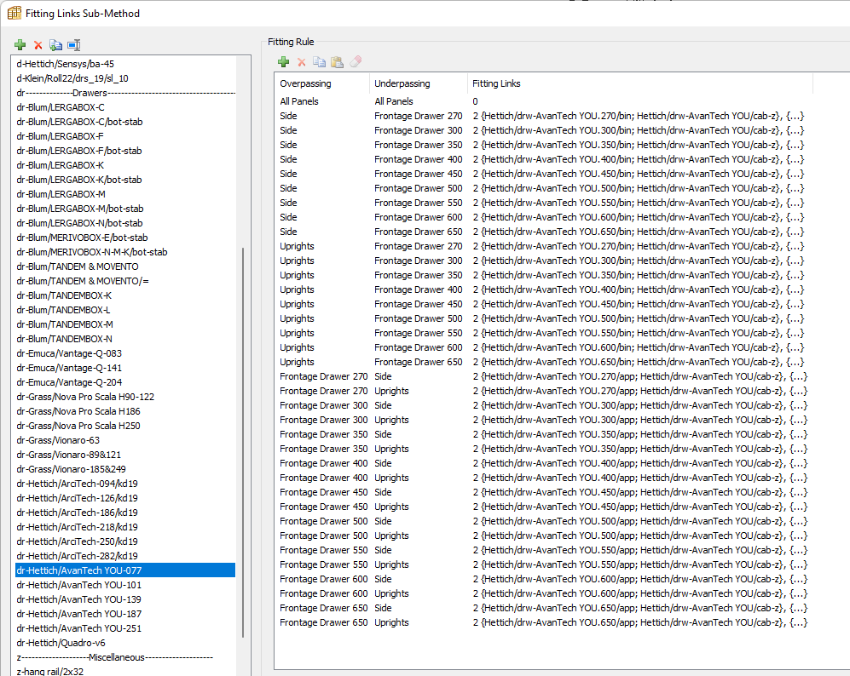850x676 pixels.
Task: Select the dr-Blum/TANDEM & MOVENTO entry
Action: click(x=125, y=266)
